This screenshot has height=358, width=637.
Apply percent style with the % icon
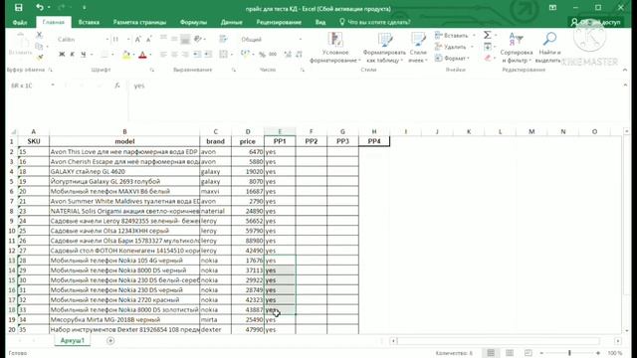[x=262, y=54]
